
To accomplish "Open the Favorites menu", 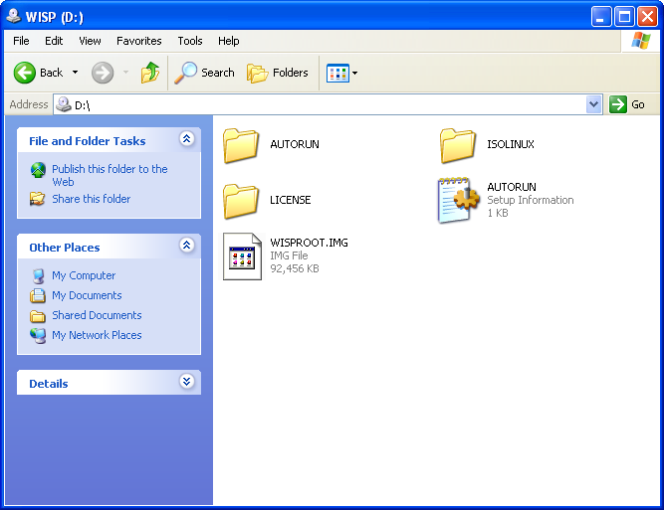I will pyautogui.click(x=139, y=41).
